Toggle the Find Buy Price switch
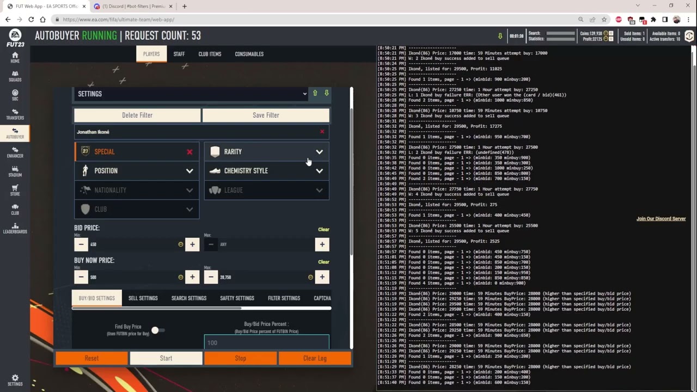The width and height of the screenshot is (697, 392). pyautogui.click(x=157, y=330)
